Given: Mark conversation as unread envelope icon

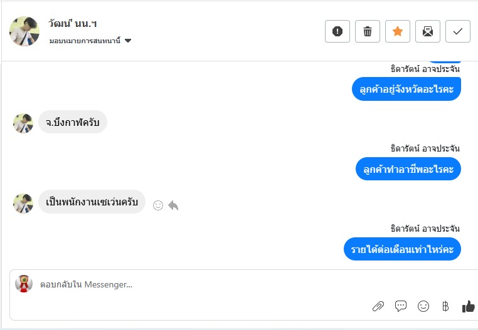Looking at the screenshot, I should (428, 31).
